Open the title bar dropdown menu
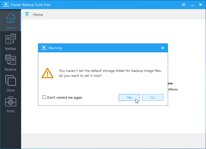The image size is (206, 149). click(184, 5)
